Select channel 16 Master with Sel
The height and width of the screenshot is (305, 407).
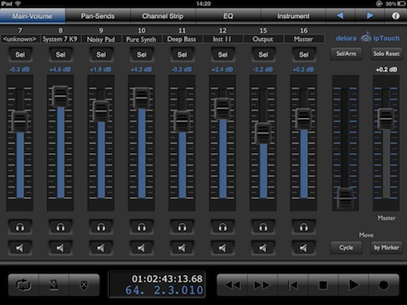[x=304, y=54]
